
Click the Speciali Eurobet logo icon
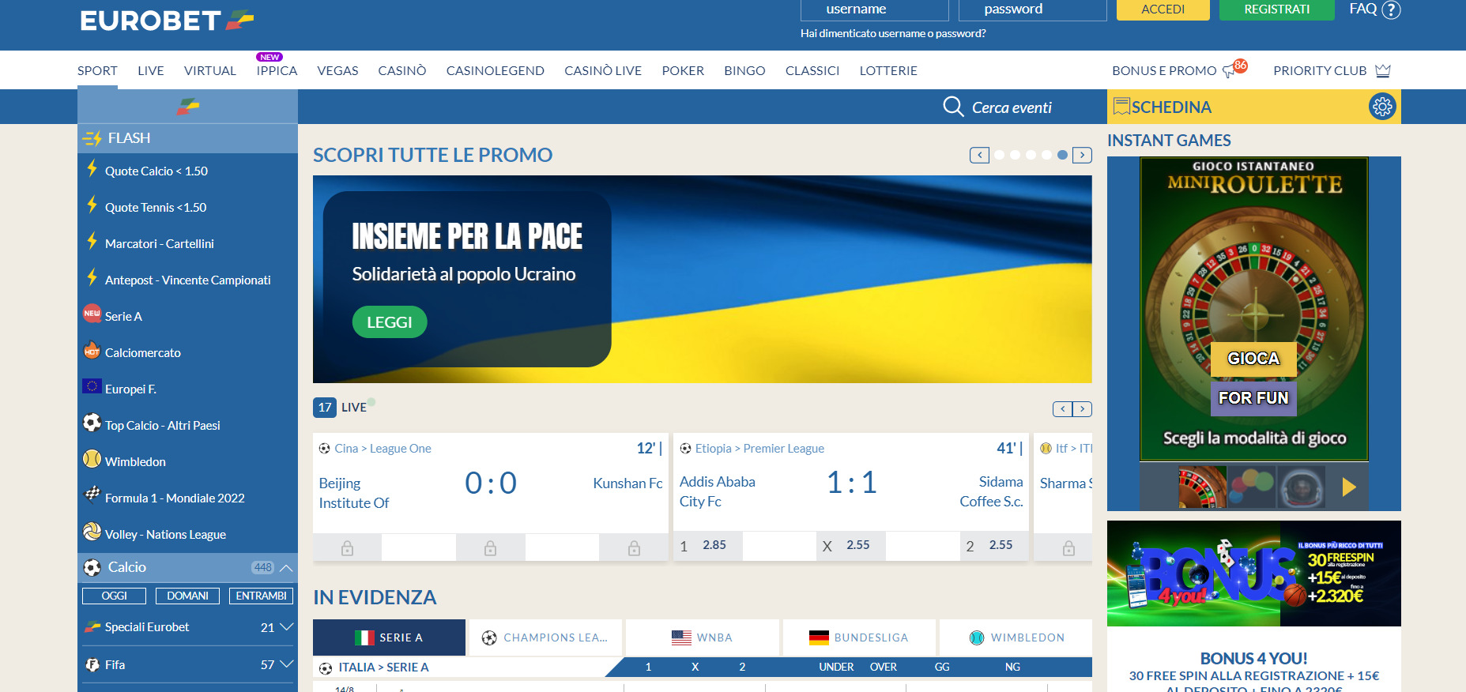(92, 627)
